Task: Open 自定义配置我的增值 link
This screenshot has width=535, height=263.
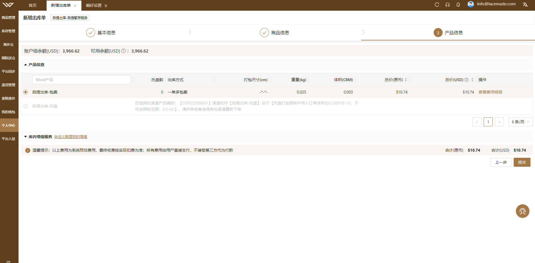Action: click(71, 137)
